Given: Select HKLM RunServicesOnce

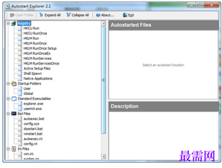Looking at the screenshot, I should point(42,64).
